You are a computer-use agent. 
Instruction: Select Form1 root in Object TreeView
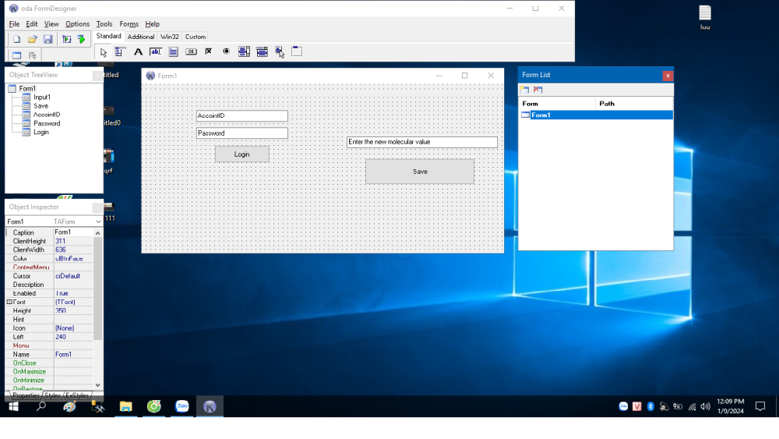pyautogui.click(x=27, y=88)
